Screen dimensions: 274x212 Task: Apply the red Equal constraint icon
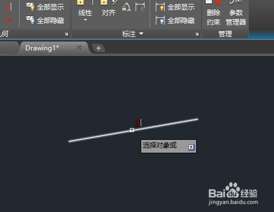pos(9,20)
